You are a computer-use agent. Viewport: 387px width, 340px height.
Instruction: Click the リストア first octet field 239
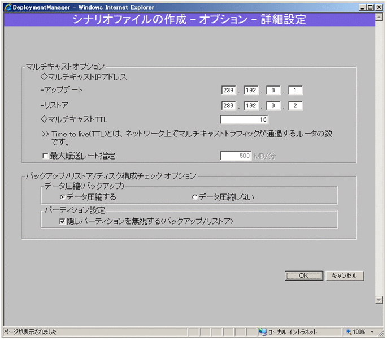[229, 106]
